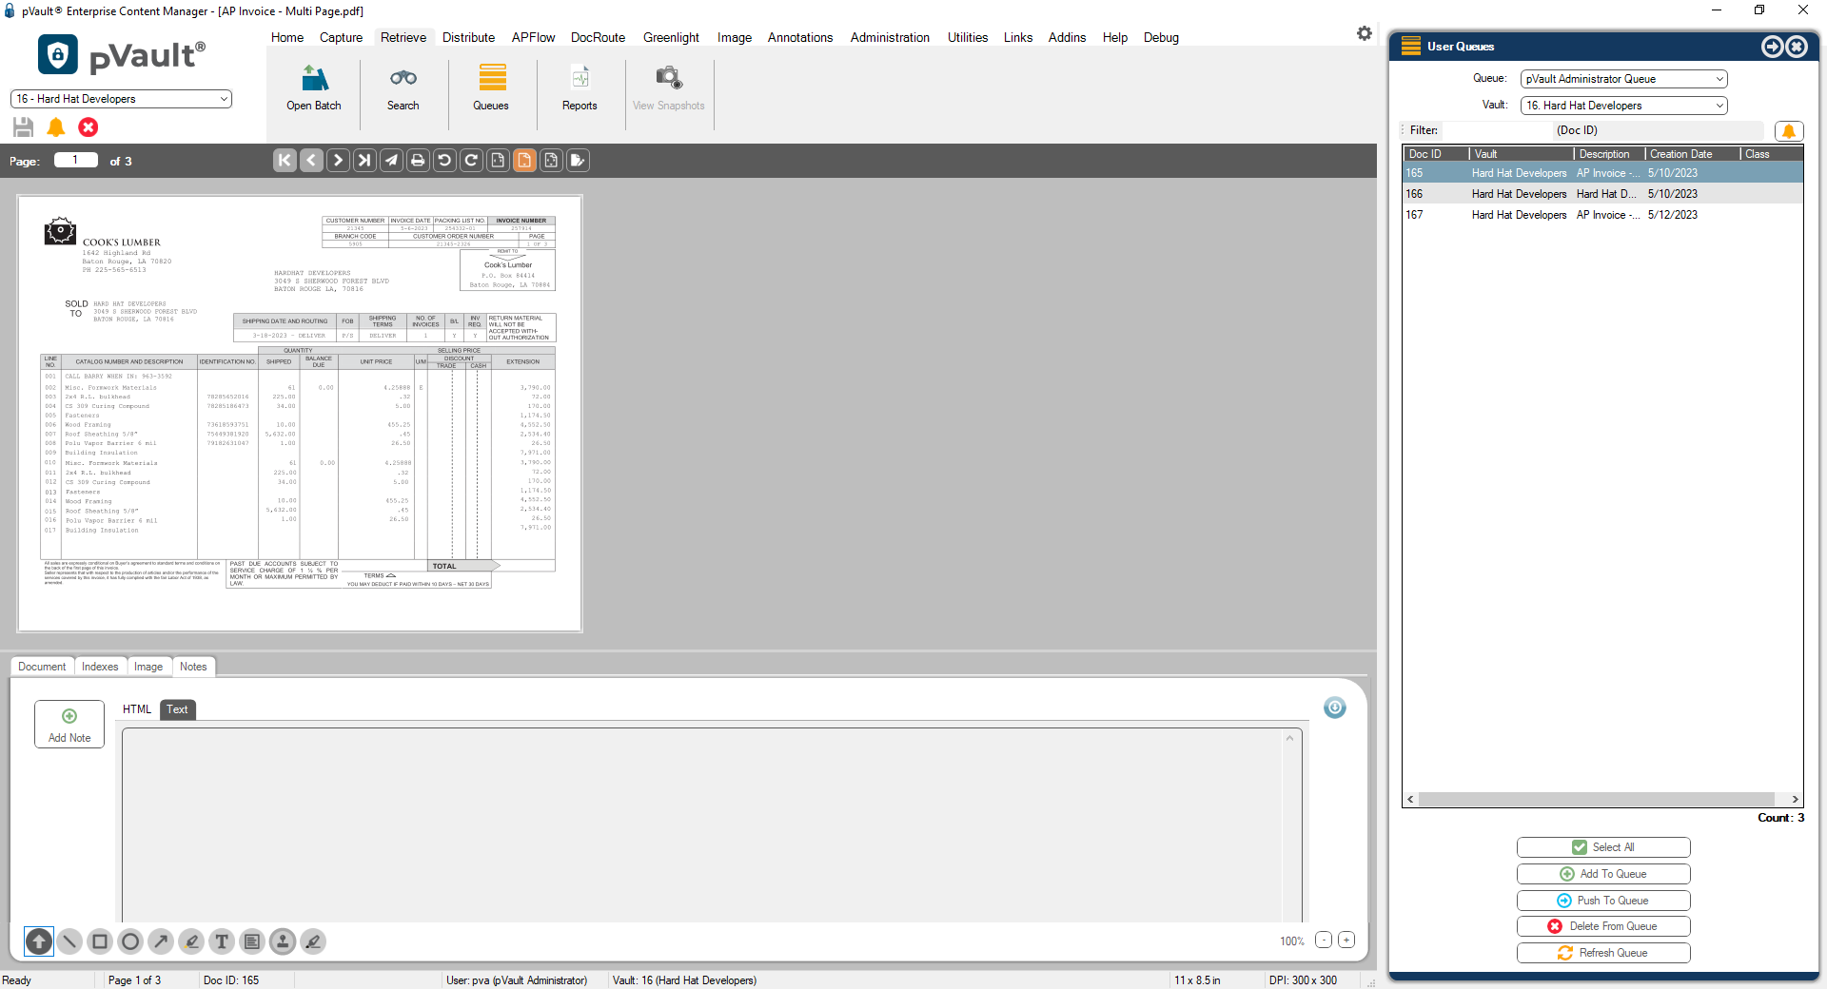The image size is (1827, 989).
Task: Click the Refresh Queue button
Action: pos(1603,953)
